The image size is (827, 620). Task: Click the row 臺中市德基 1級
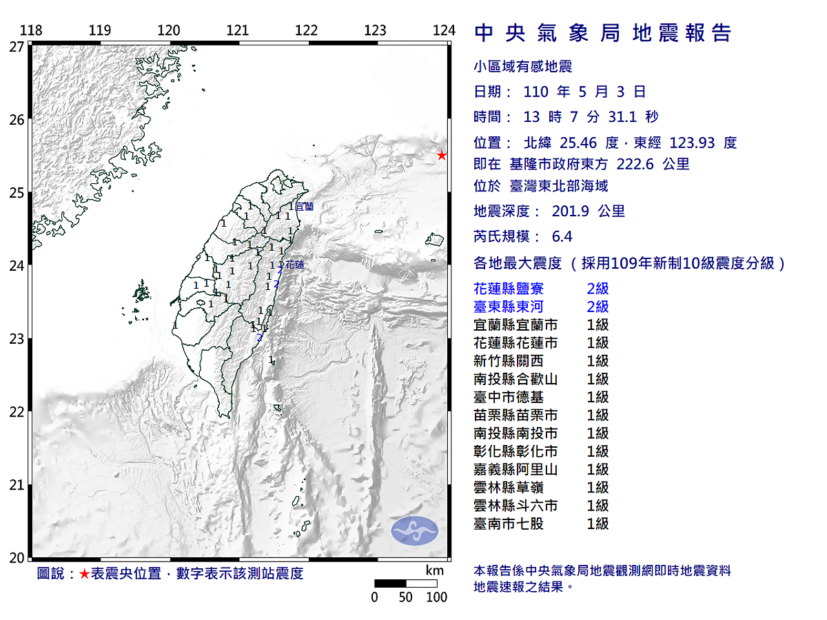542,397
